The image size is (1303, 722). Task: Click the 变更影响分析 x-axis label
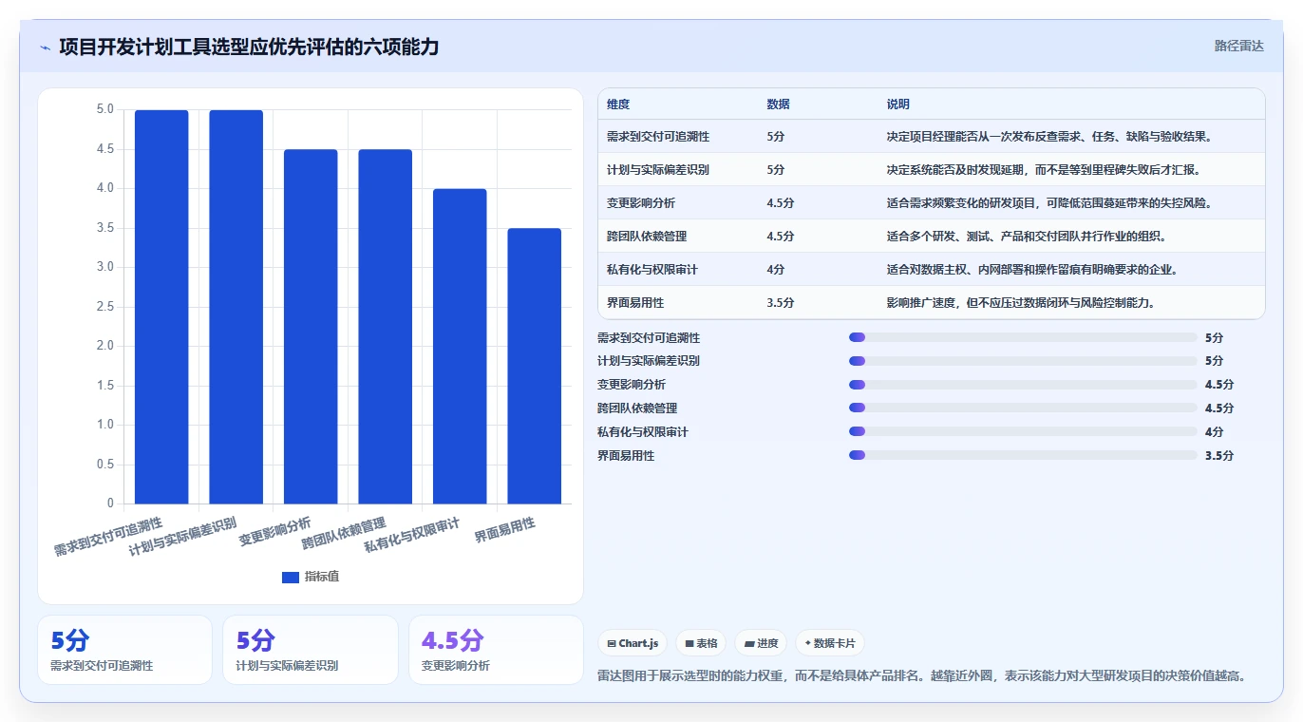[274, 531]
